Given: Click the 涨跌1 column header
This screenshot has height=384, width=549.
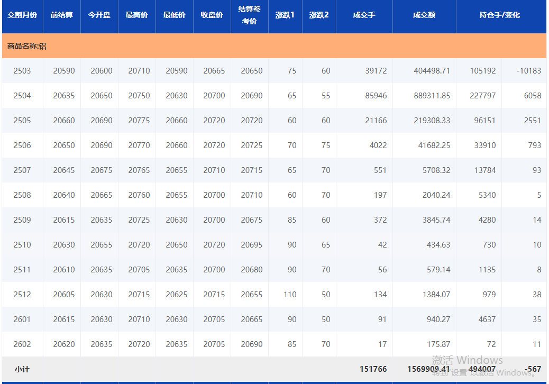Looking at the screenshot, I should click(x=285, y=15).
